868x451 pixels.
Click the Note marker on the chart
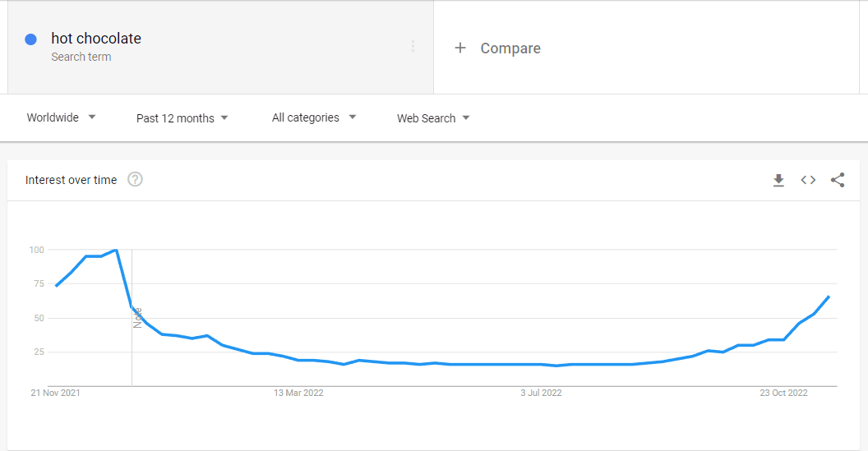[x=137, y=318]
